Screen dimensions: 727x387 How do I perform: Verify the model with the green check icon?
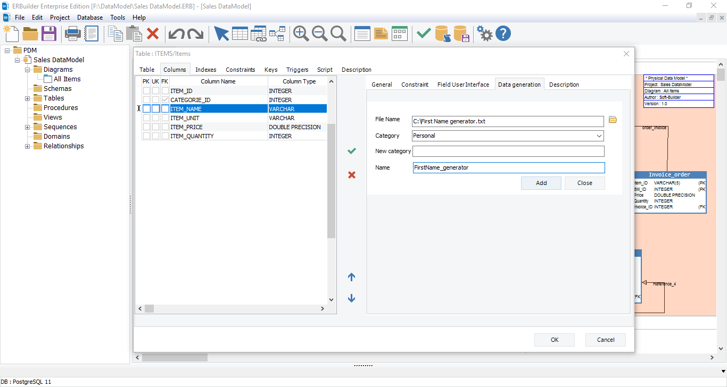[423, 33]
